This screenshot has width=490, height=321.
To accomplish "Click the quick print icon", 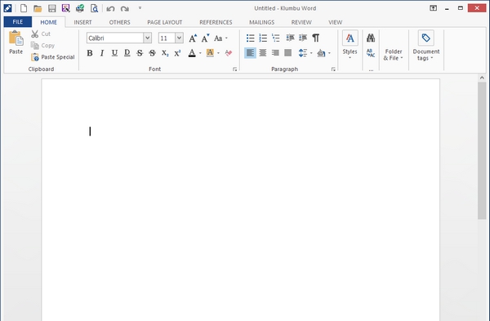I will 80,8.
